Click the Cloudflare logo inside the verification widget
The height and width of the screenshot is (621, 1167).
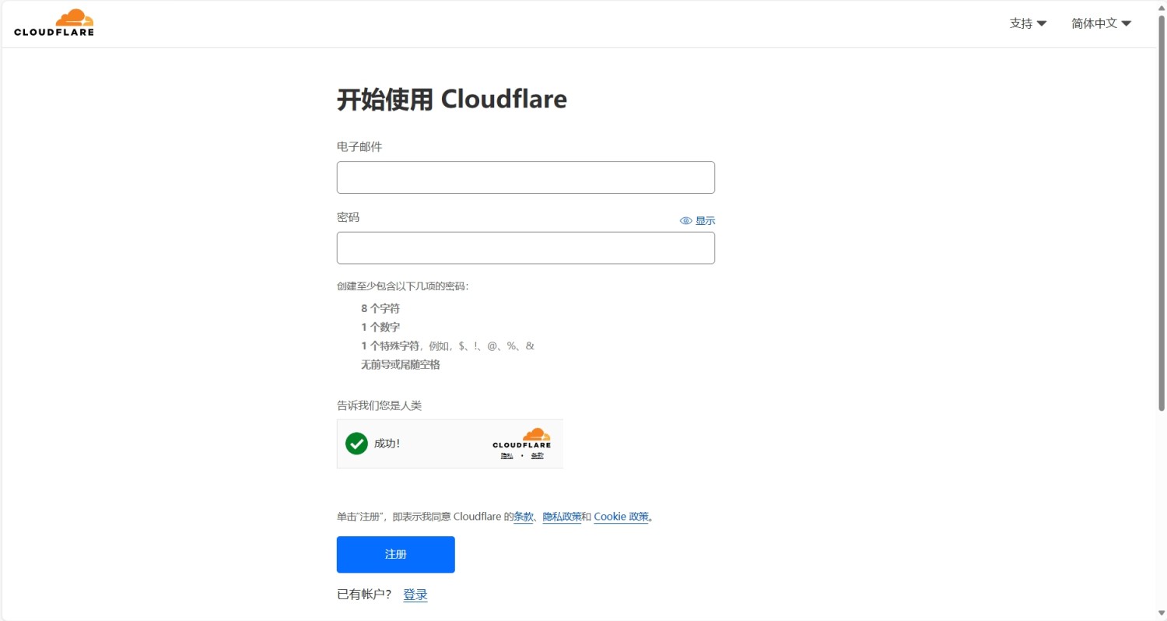tap(521, 438)
